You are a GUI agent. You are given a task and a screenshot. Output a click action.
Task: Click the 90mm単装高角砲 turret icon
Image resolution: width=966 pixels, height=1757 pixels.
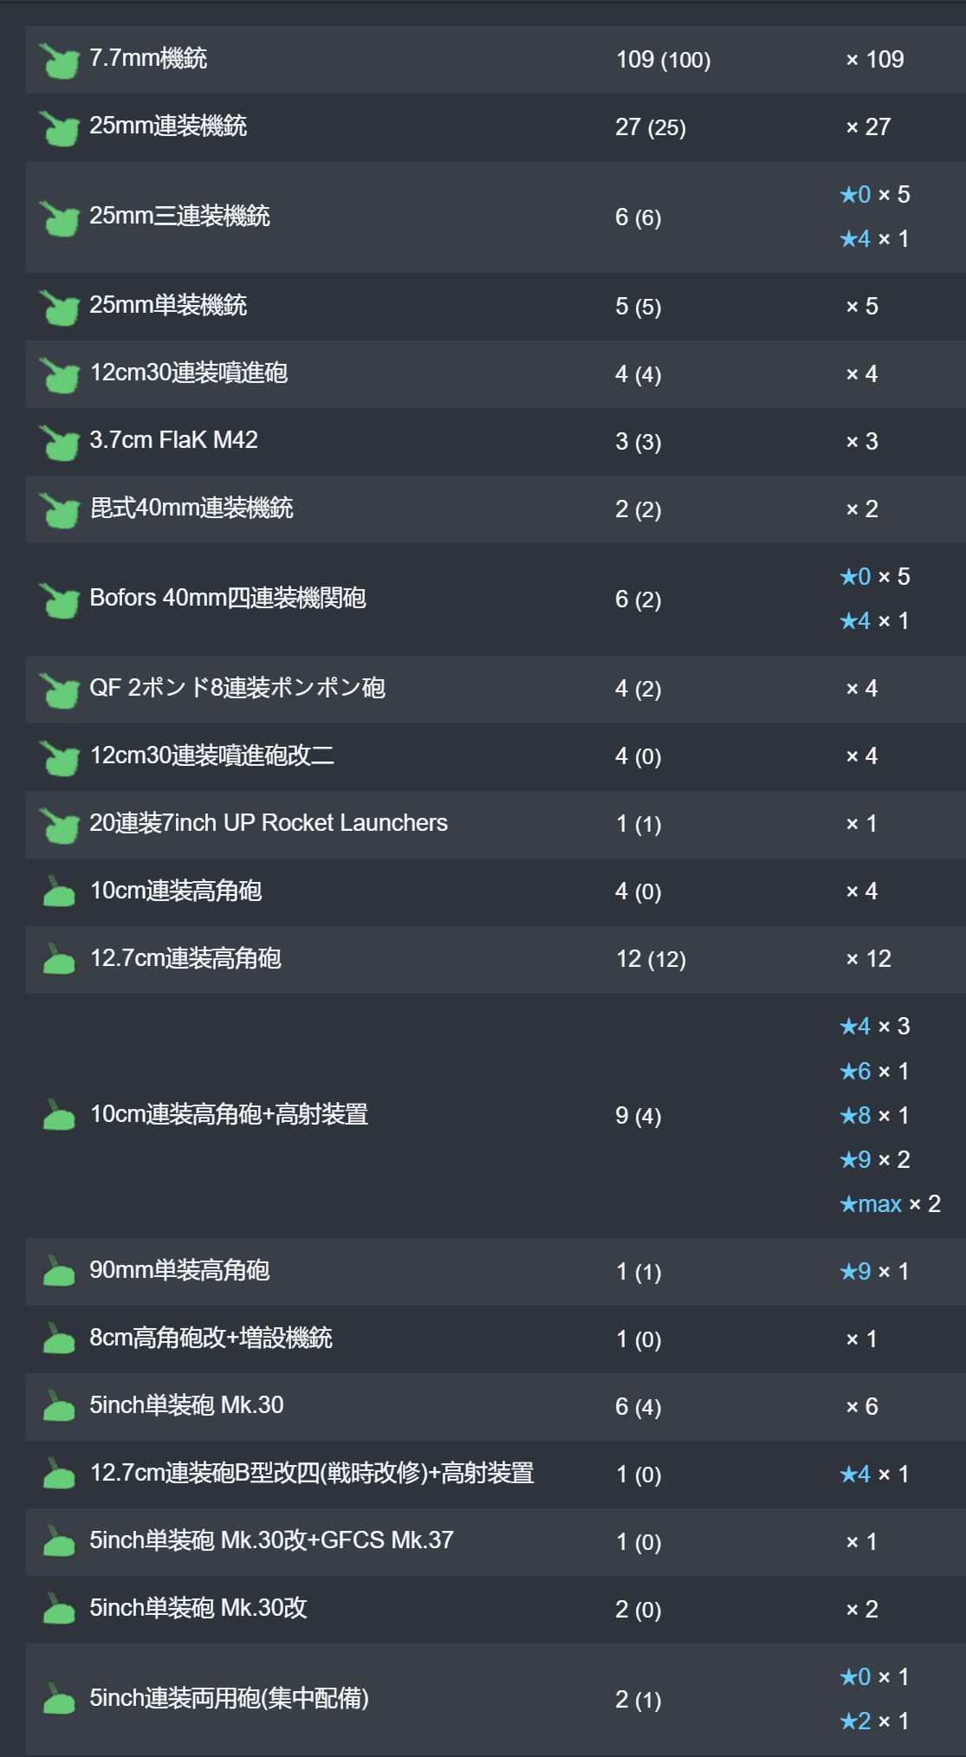(59, 1271)
